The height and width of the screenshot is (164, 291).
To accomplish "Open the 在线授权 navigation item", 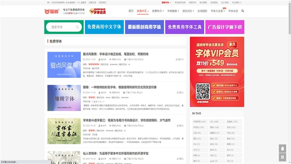I will point(202,11).
